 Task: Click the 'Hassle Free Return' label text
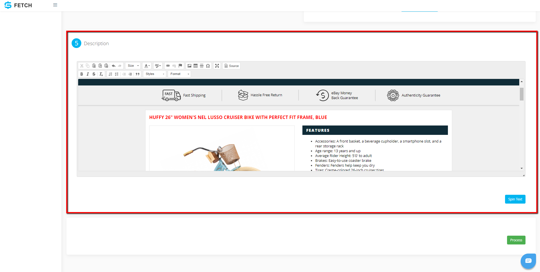click(x=266, y=95)
